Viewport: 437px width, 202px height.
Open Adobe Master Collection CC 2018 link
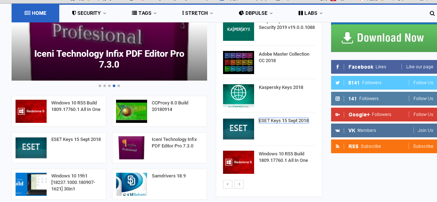point(284,57)
